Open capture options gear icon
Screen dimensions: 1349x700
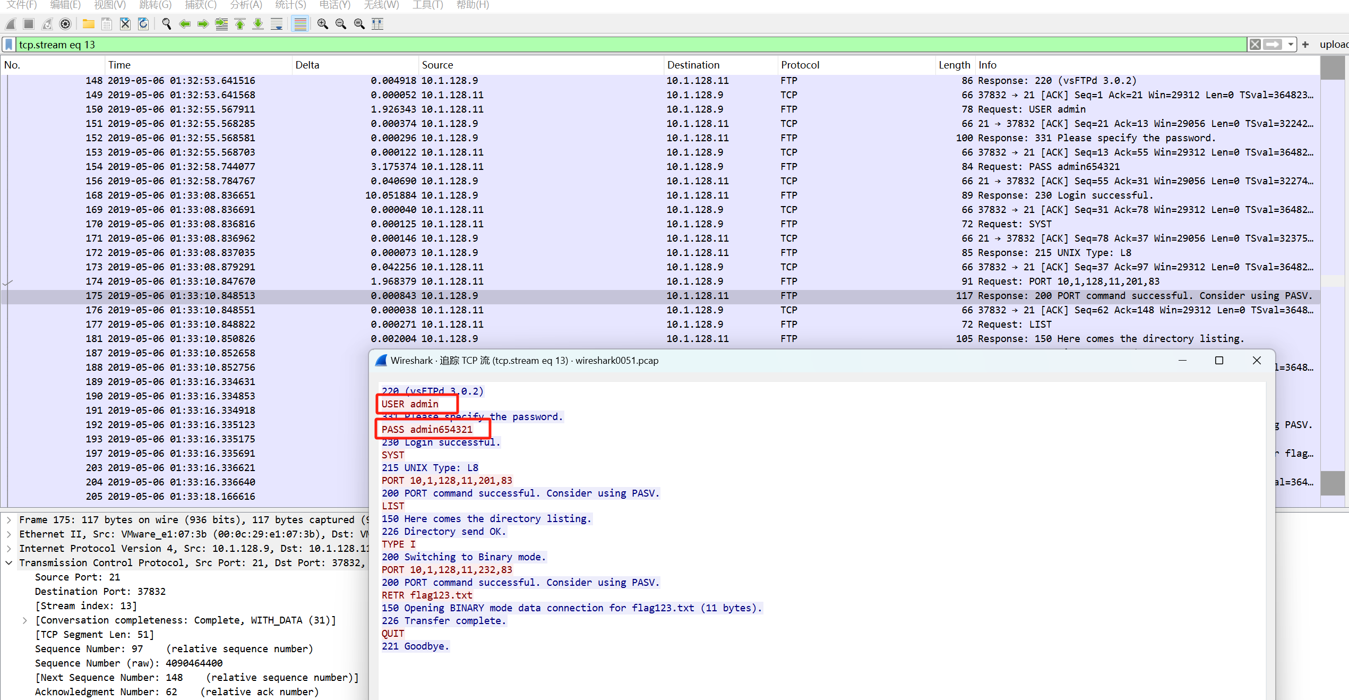pos(65,24)
